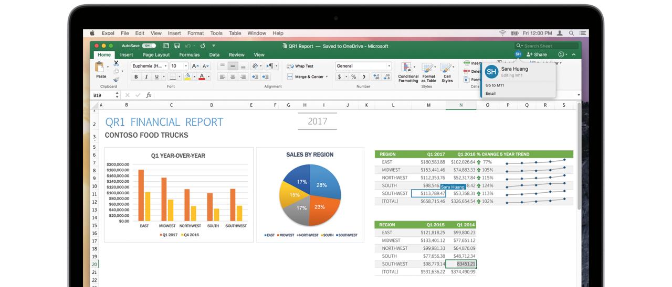Click the Copy icon in Clipboard group
This screenshot has height=287, width=672.
point(116,71)
